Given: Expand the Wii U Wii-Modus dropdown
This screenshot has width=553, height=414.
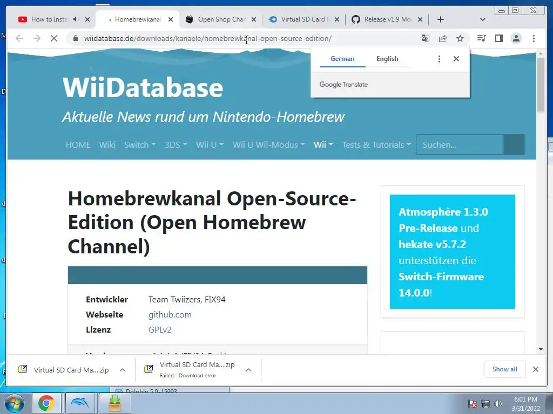Looking at the screenshot, I should coord(268,144).
